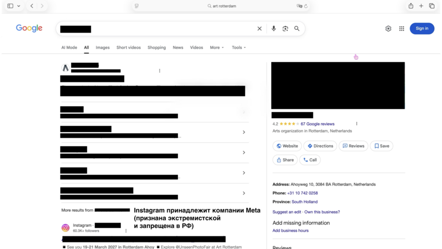Click the Sign in button
Screen dimensions: 442x249
point(422,28)
